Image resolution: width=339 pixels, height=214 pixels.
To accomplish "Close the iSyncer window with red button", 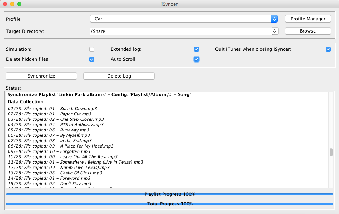I will click(x=5, y=4).
